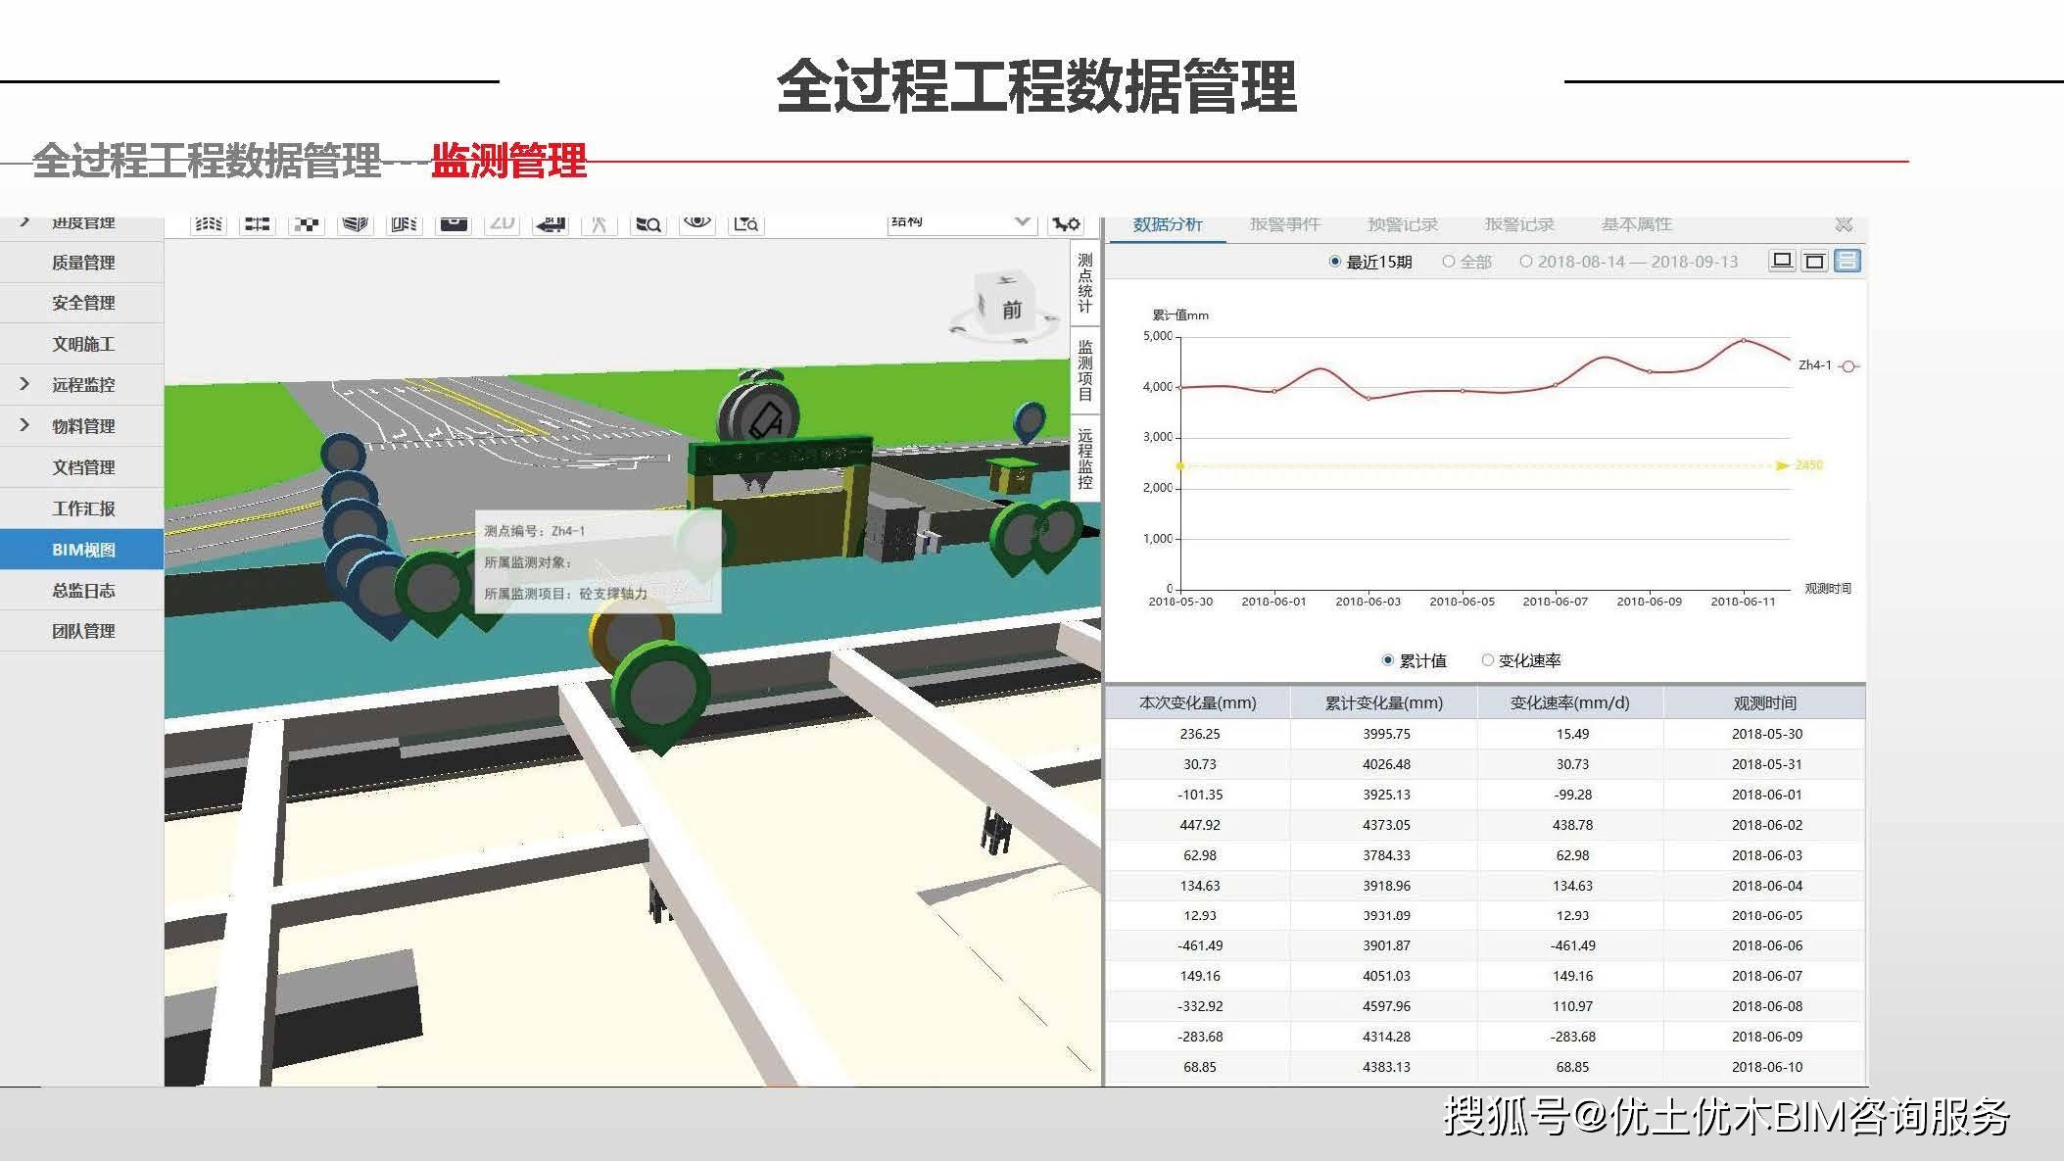Click the fifth toolbar icon with panel and lines
The image size is (2064, 1161).
pyautogui.click(x=405, y=223)
